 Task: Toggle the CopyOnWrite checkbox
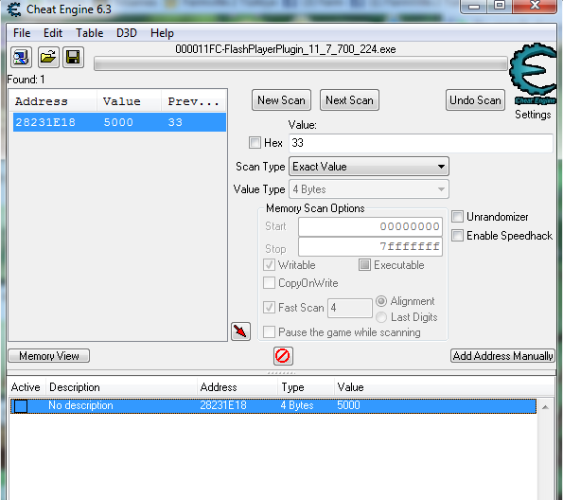point(269,283)
